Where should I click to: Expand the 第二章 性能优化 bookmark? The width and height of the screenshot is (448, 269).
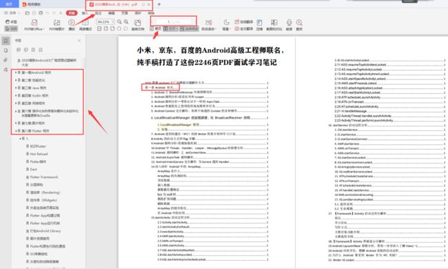click(x=15, y=80)
